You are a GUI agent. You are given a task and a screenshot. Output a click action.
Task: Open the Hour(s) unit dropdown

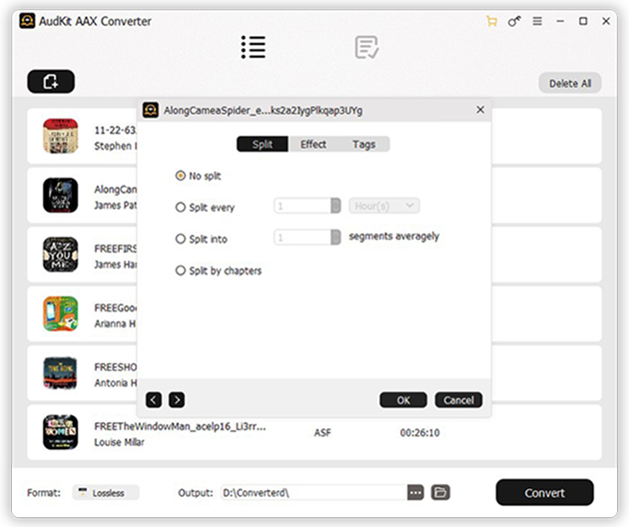coord(384,206)
